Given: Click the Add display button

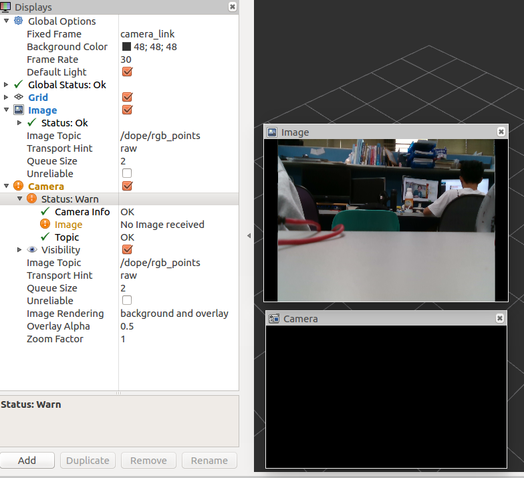Looking at the screenshot, I should (27, 460).
